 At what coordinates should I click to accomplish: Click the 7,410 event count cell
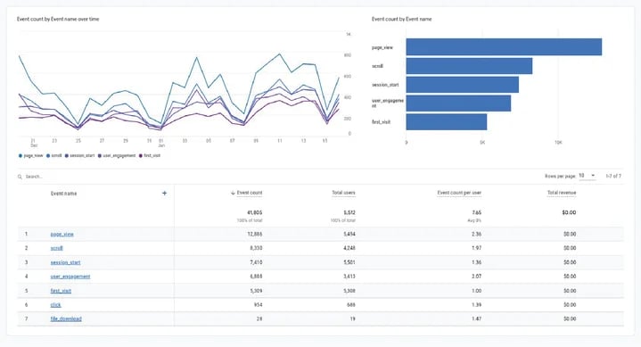[x=256, y=262]
